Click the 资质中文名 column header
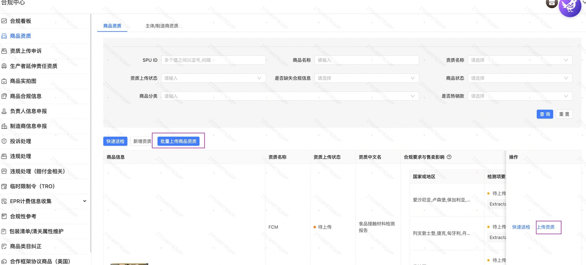 tap(370, 157)
